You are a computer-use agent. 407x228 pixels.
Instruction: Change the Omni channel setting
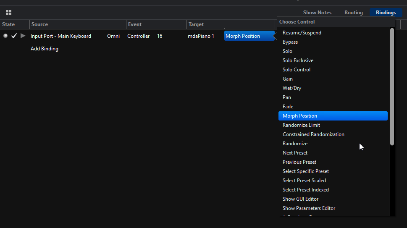tap(113, 36)
